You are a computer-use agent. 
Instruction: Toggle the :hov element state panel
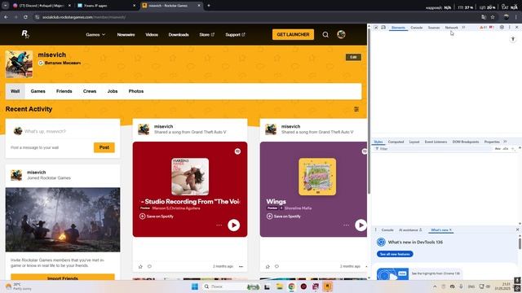pos(498,149)
